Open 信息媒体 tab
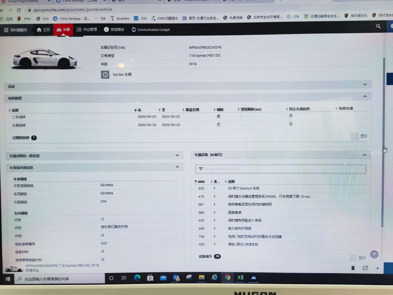Viewport: 393px width, 295px height. (x=114, y=29)
